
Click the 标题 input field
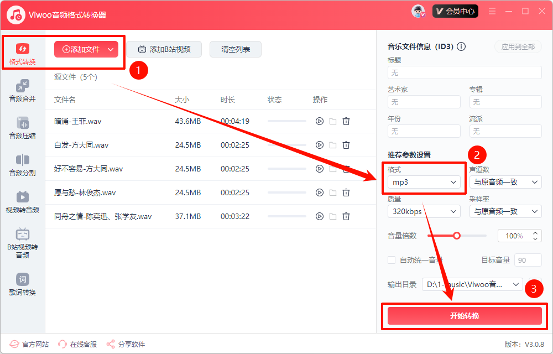(465, 72)
